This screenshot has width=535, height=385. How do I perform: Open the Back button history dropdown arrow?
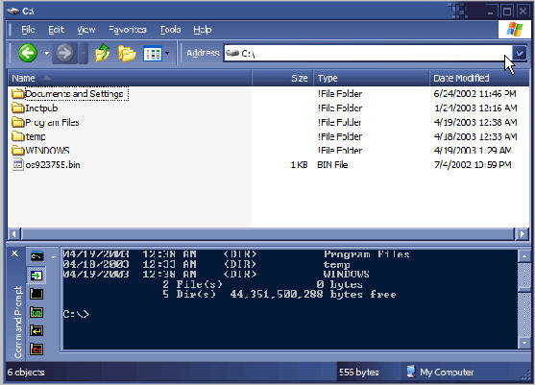[x=47, y=53]
